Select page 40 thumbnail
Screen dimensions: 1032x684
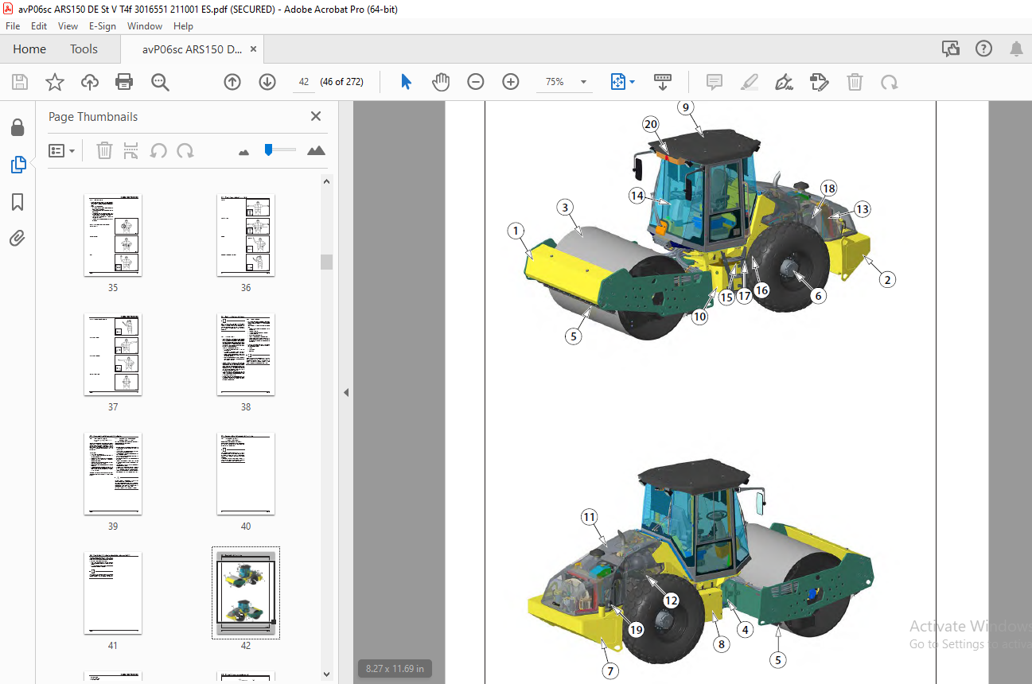(246, 474)
